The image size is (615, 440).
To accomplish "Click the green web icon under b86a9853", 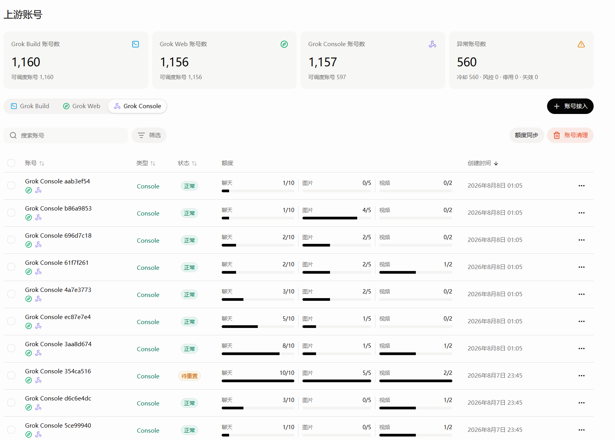I will pos(28,217).
